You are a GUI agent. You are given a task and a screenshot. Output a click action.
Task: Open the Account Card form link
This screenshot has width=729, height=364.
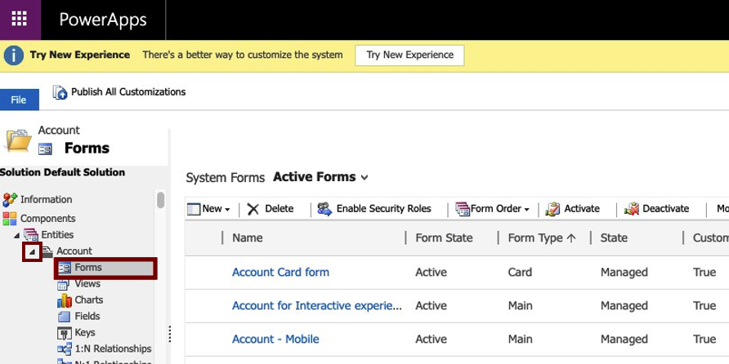[x=280, y=272]
